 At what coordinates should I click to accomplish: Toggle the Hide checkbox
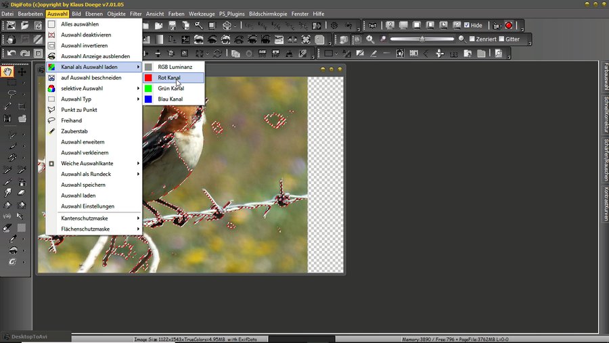click(466, 26)
